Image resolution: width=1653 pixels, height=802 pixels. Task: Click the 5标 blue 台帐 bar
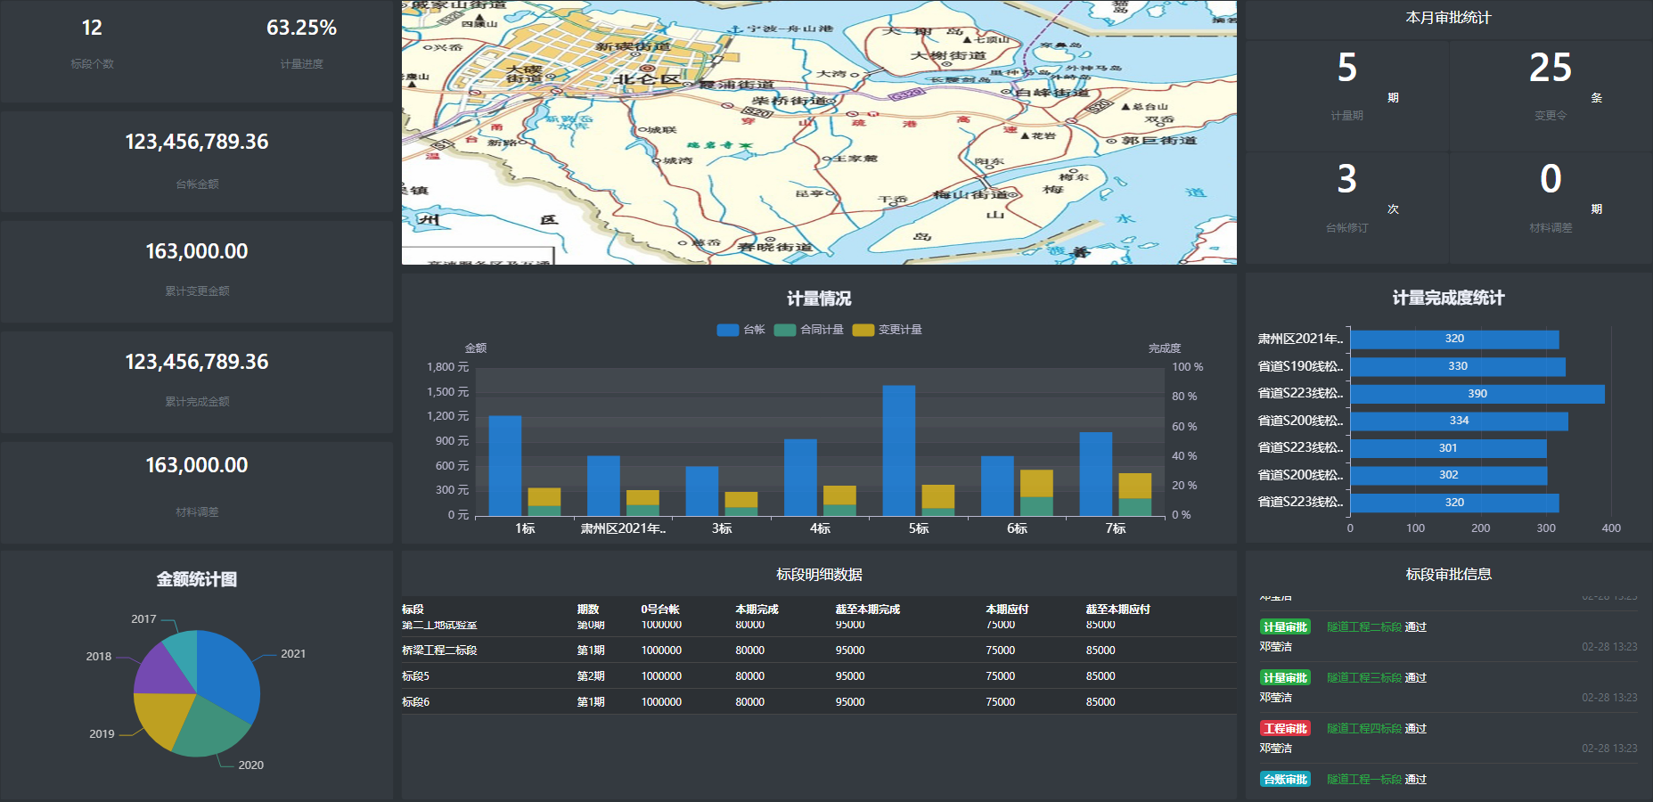pyautogui.click(x=898, y=450)
